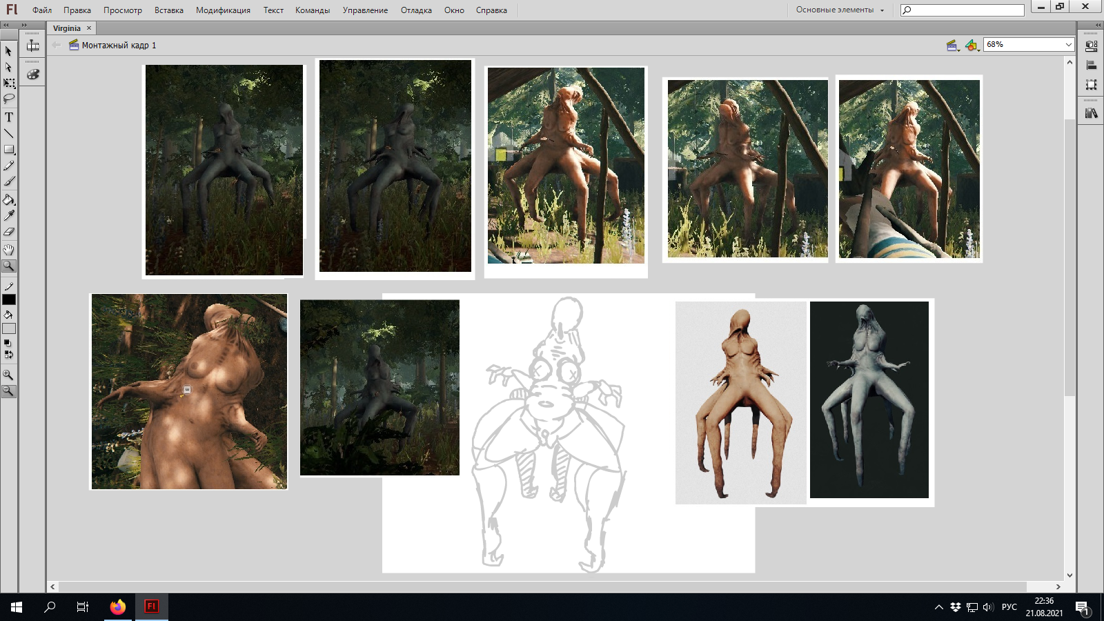
Task: Open the Управление menu
Action: 365,10
